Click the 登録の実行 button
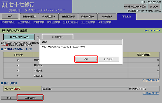Screen dimensions: 162x103 [30, 98]
